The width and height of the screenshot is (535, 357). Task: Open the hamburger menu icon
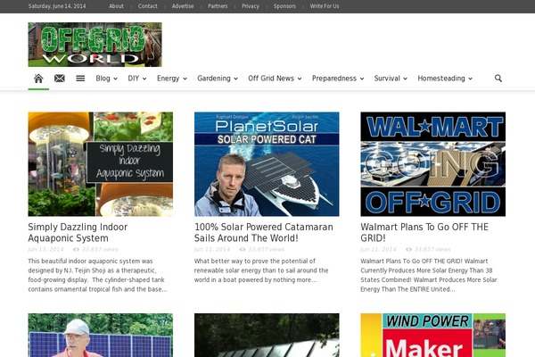tap(80, 79)
